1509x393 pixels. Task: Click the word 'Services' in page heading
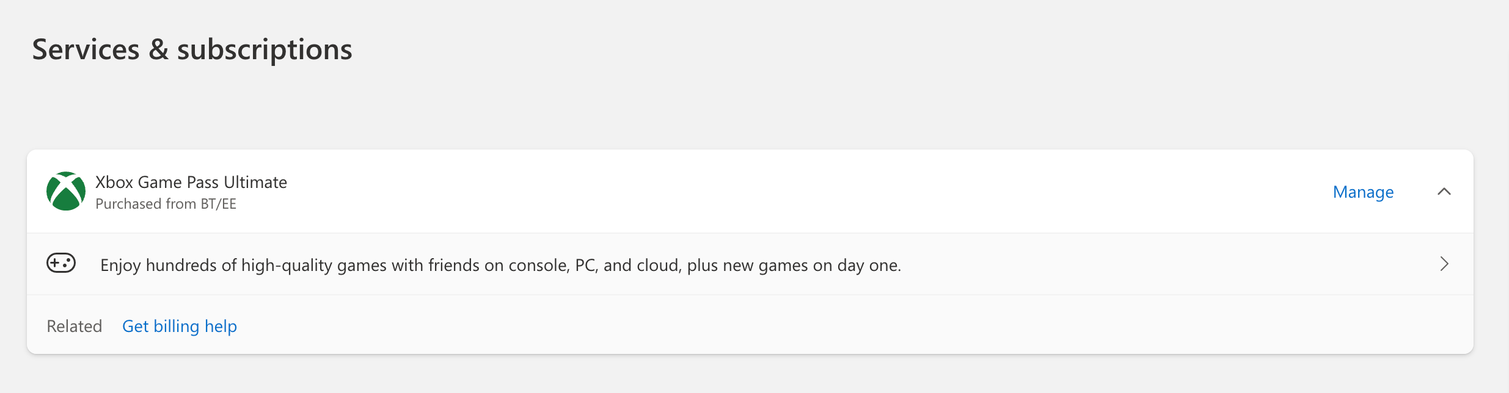click(x=86, y=49)
